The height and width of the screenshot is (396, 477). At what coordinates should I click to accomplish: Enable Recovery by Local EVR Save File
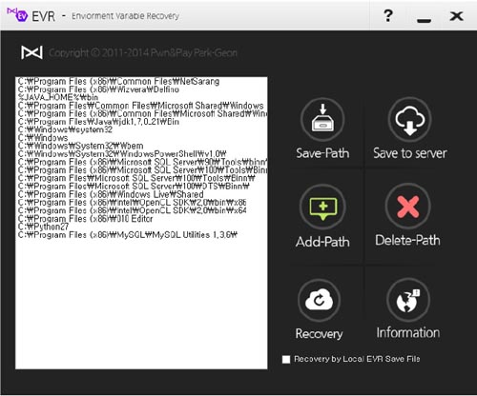tap(286, 359)
